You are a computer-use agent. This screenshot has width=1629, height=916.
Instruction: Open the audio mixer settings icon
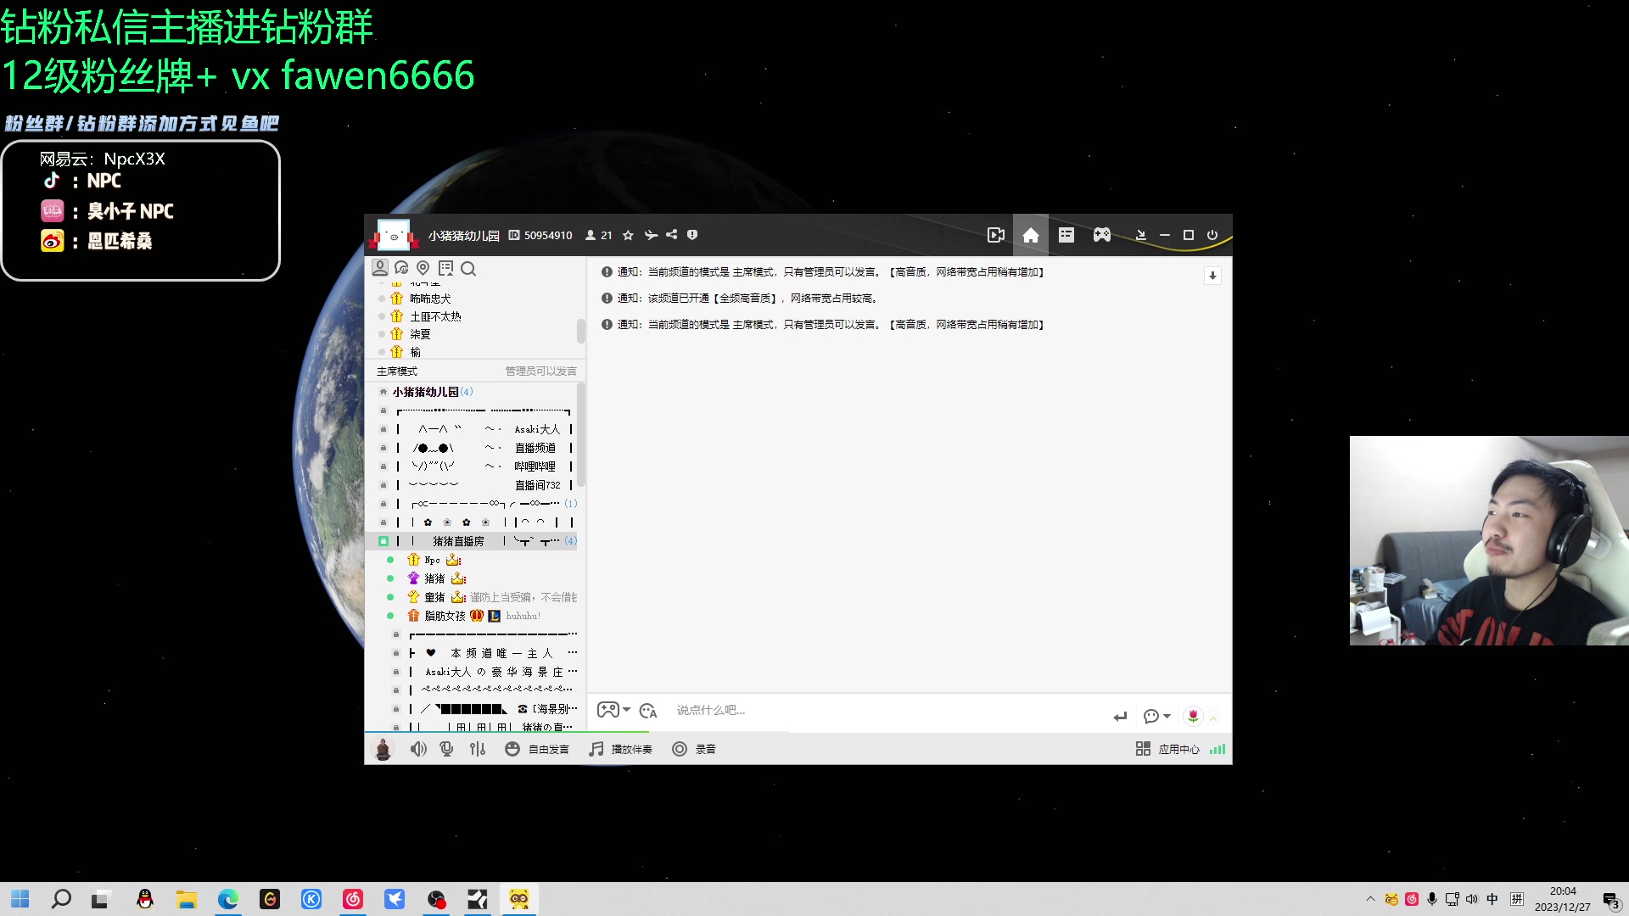coord(478,749)
